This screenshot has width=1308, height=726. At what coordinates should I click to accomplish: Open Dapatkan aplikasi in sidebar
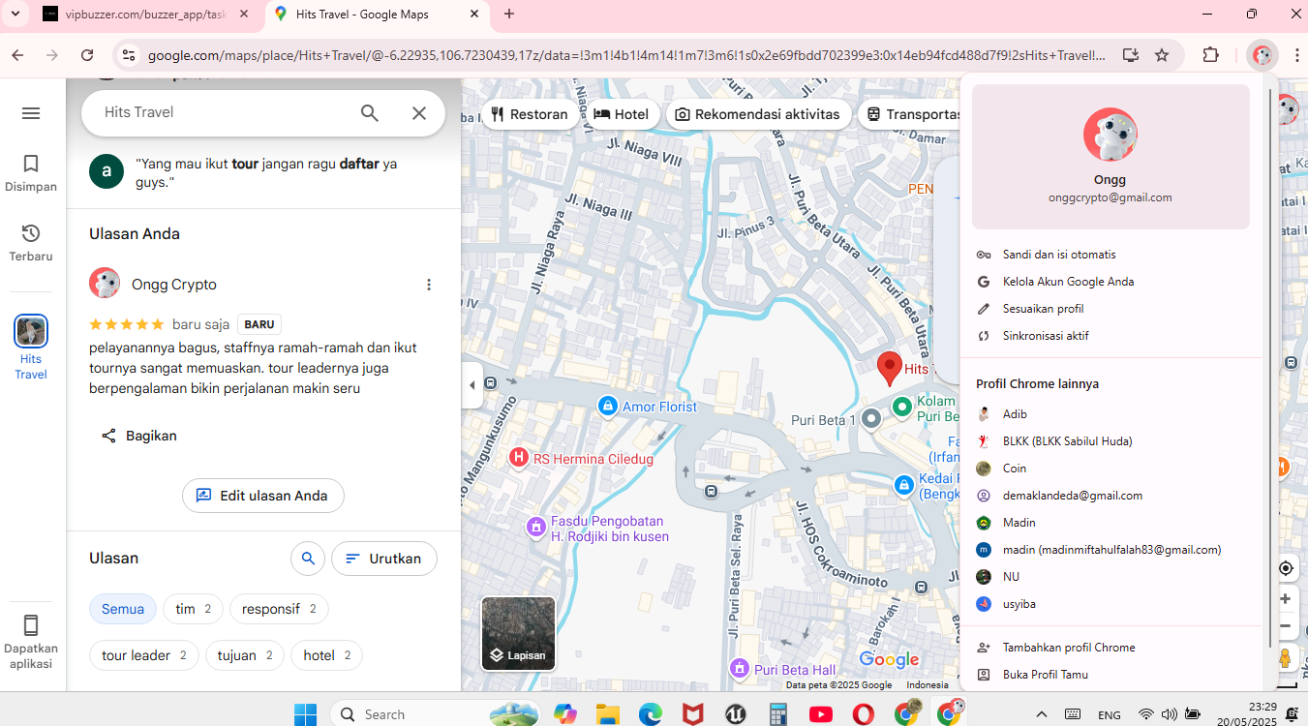[x=31, y=642]
